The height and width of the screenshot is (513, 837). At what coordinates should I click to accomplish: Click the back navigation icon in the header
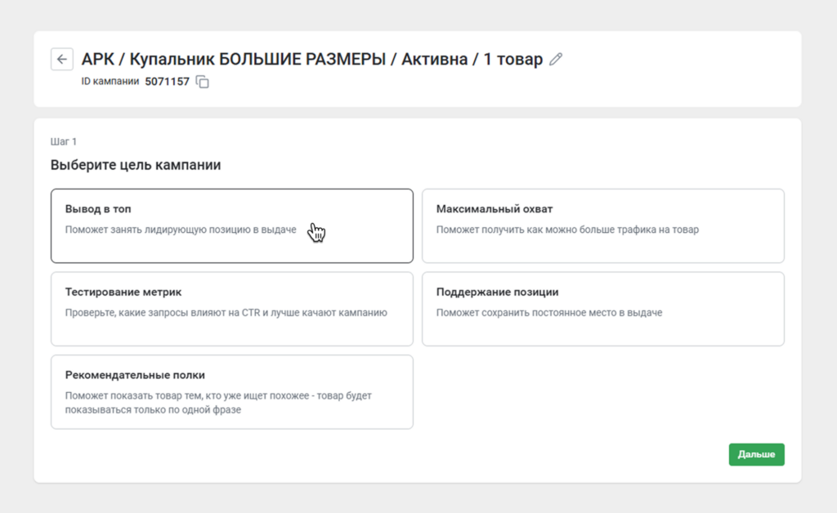point(62,59)
